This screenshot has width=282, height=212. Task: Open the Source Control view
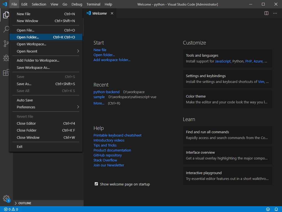[x=6, y=44]
